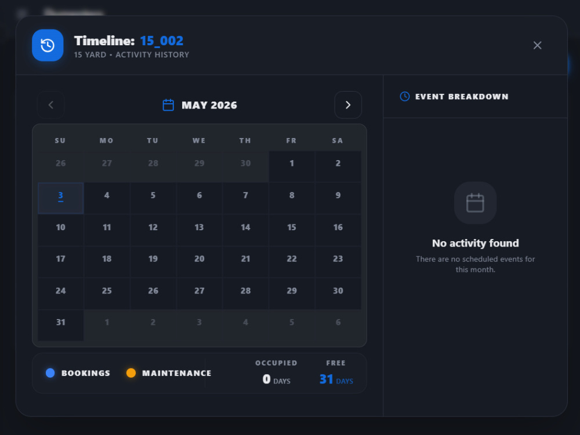Pick May 5 on the calendar
This screenshot has width=580, height=435.
point(153,198)
